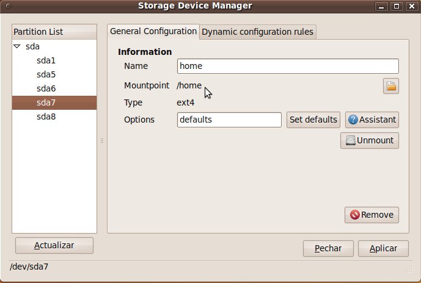Open the mountpoint folder browse icon
Image resolution: width=421 pixels, height=283 pixels.
coord(391,86)
